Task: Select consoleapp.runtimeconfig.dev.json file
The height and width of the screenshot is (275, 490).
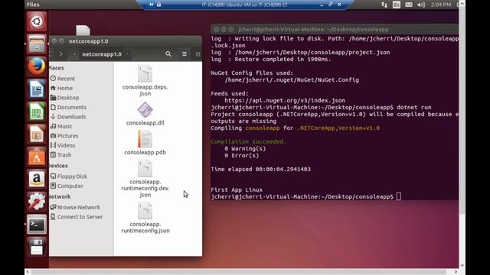Action: [145, 179]
